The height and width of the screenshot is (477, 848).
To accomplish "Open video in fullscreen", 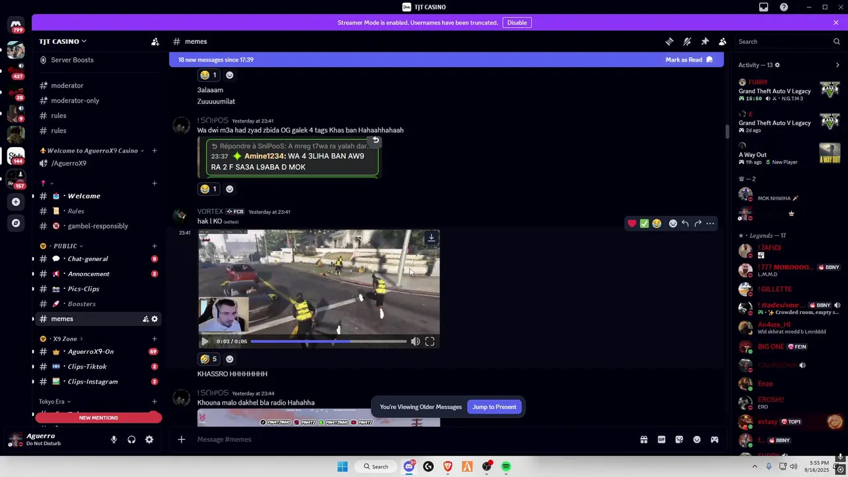I will [430, 342].
